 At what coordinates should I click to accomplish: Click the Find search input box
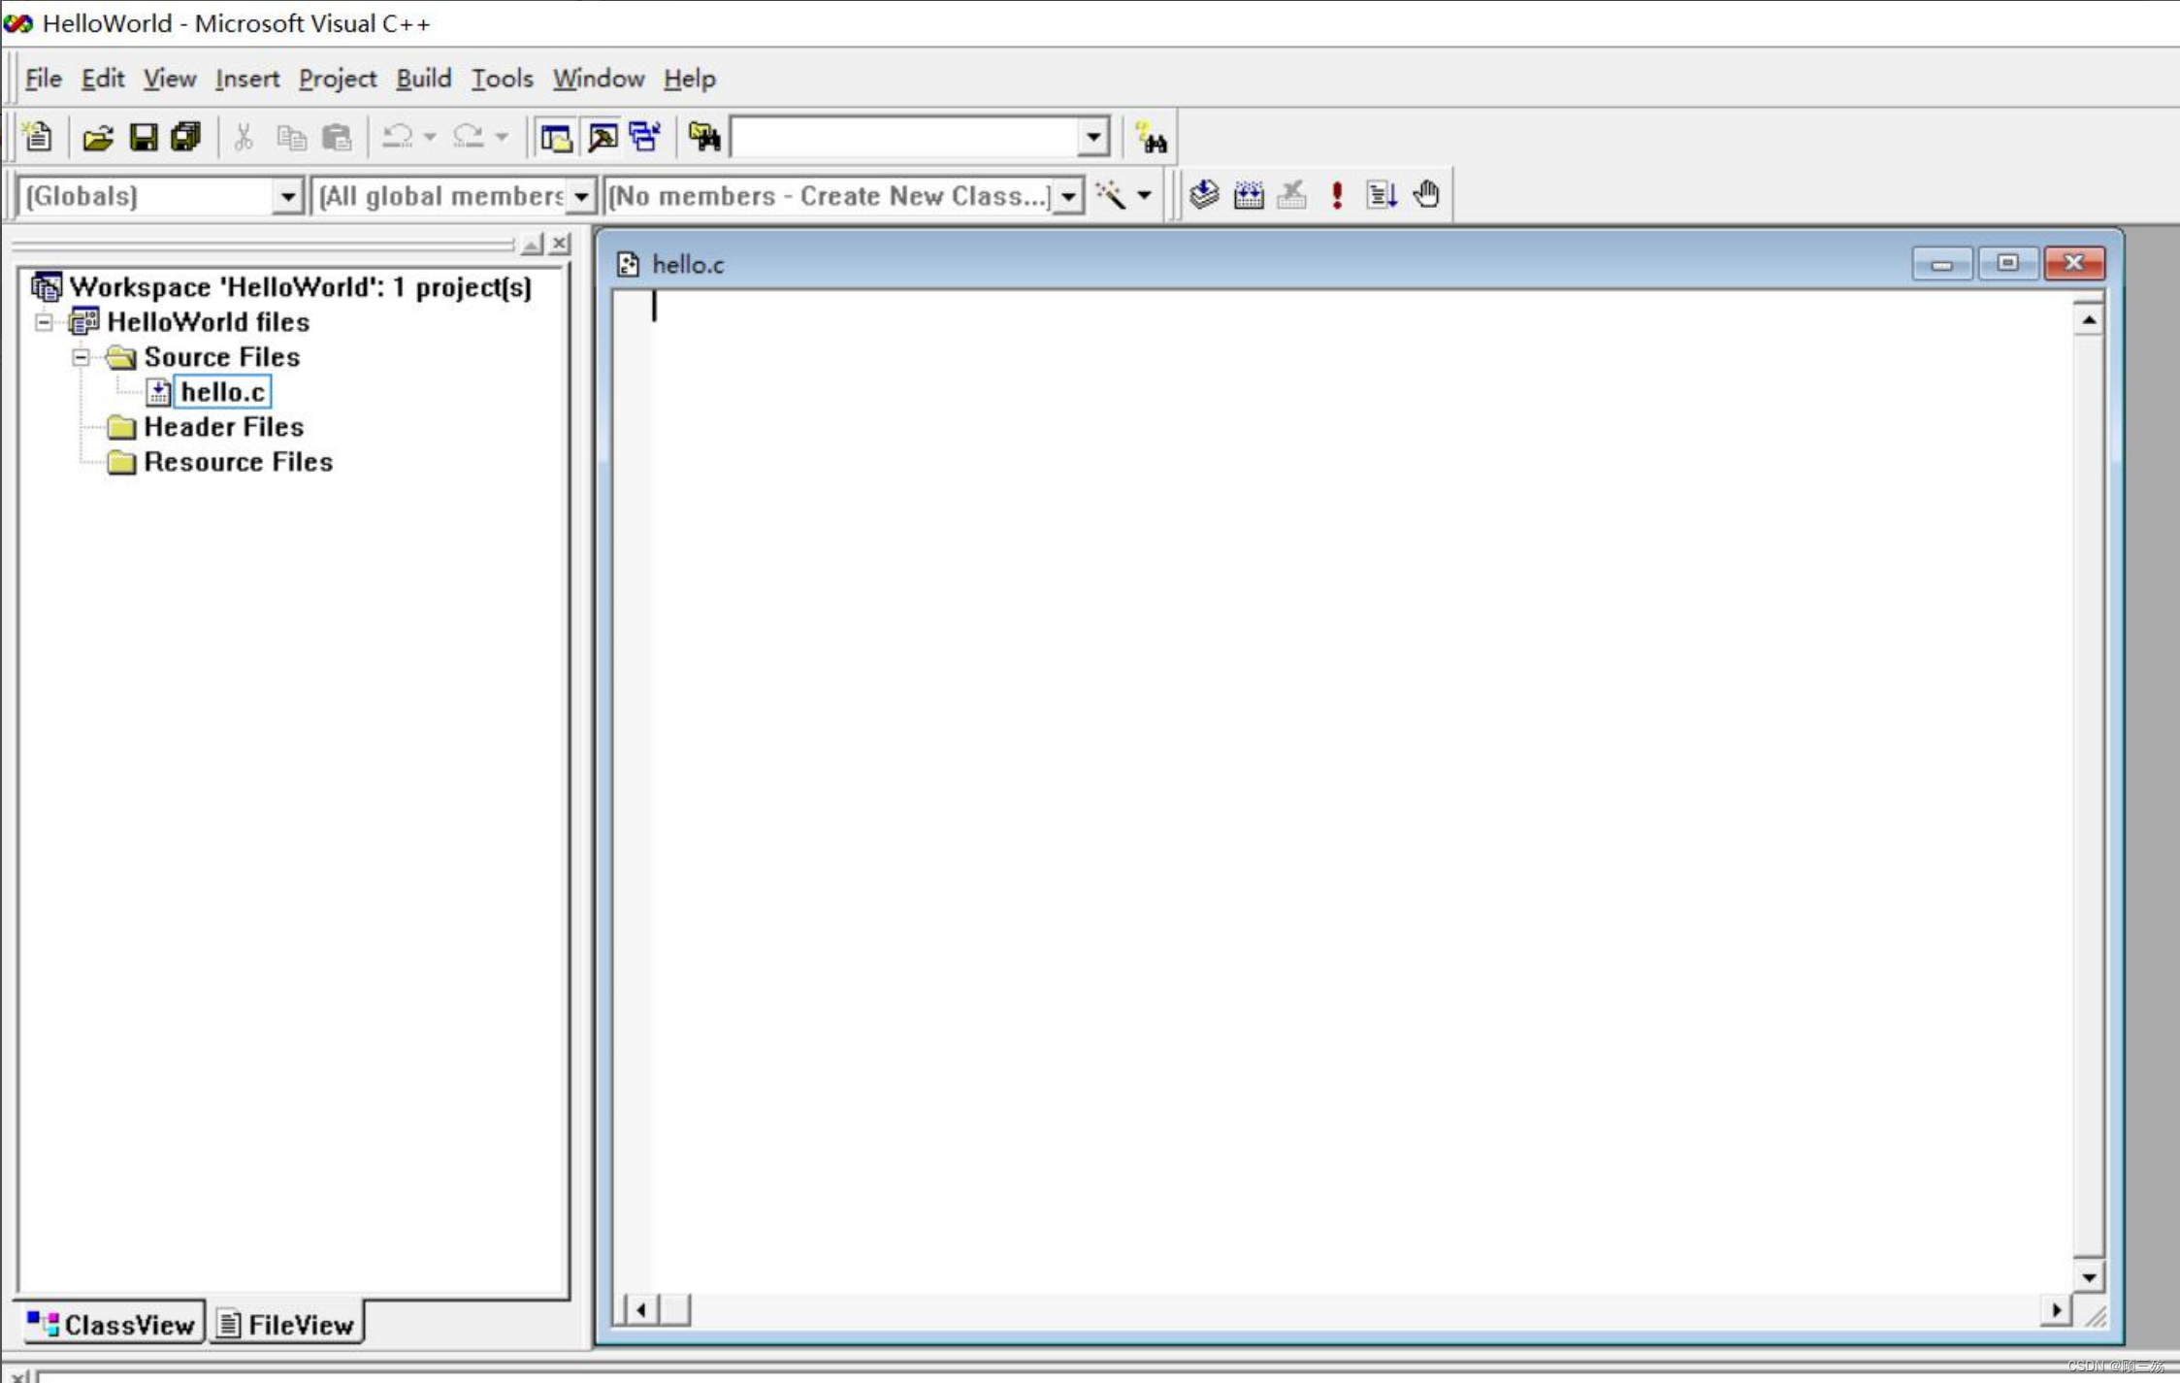point(904,138)
